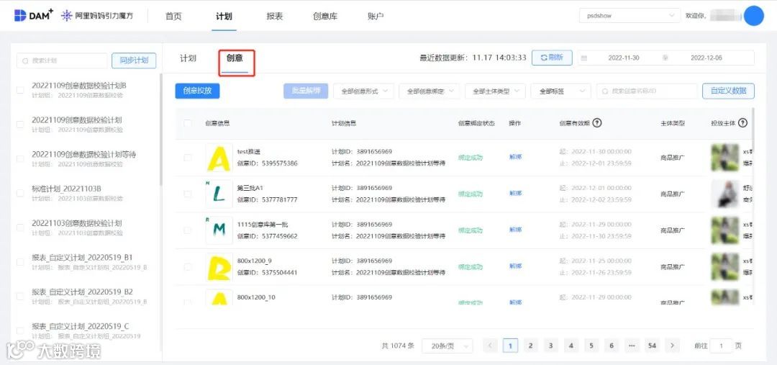Check plan 20221103创意数据校验计划 checkbox
This screenshot has height=365, width=777.
coord(20,227)
